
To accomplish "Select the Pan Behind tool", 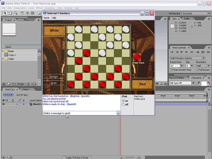I will tap(33, 13).
